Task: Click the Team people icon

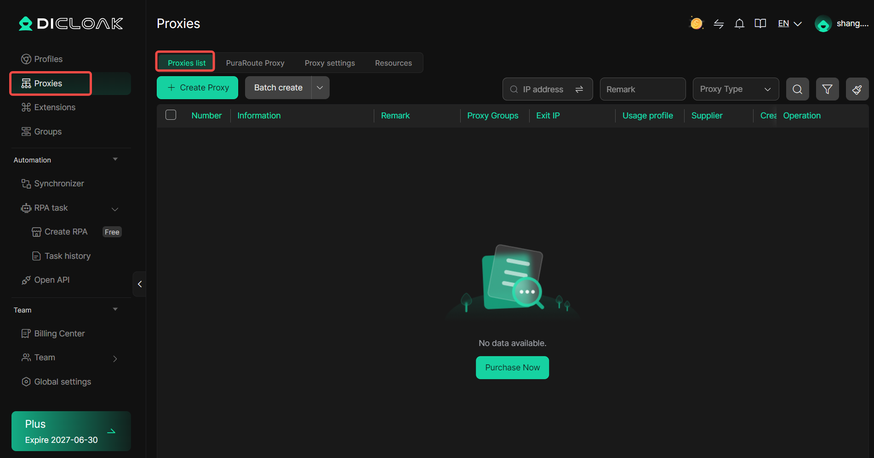Action: pos(26,357)
